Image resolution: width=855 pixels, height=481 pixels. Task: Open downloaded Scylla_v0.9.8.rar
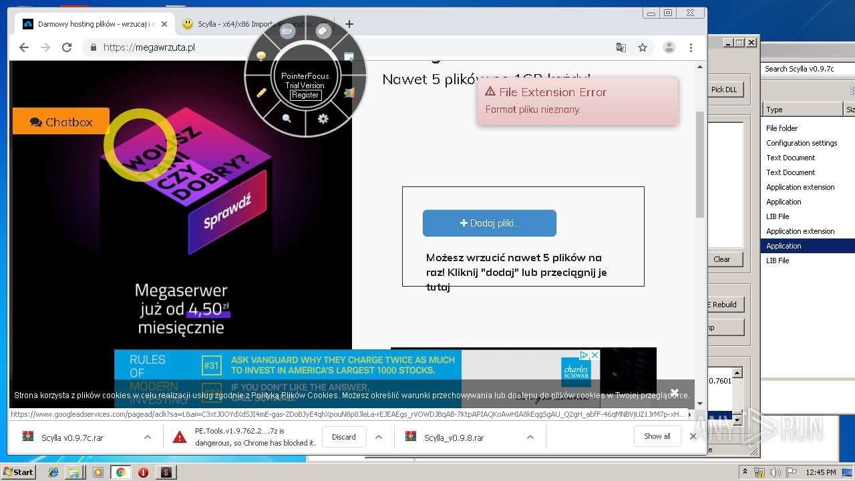(454, 438)
